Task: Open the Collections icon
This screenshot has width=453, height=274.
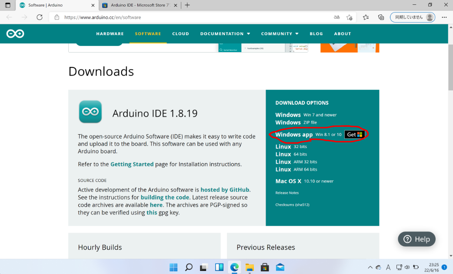Action: pyautogui.click(x=381, y=17)
